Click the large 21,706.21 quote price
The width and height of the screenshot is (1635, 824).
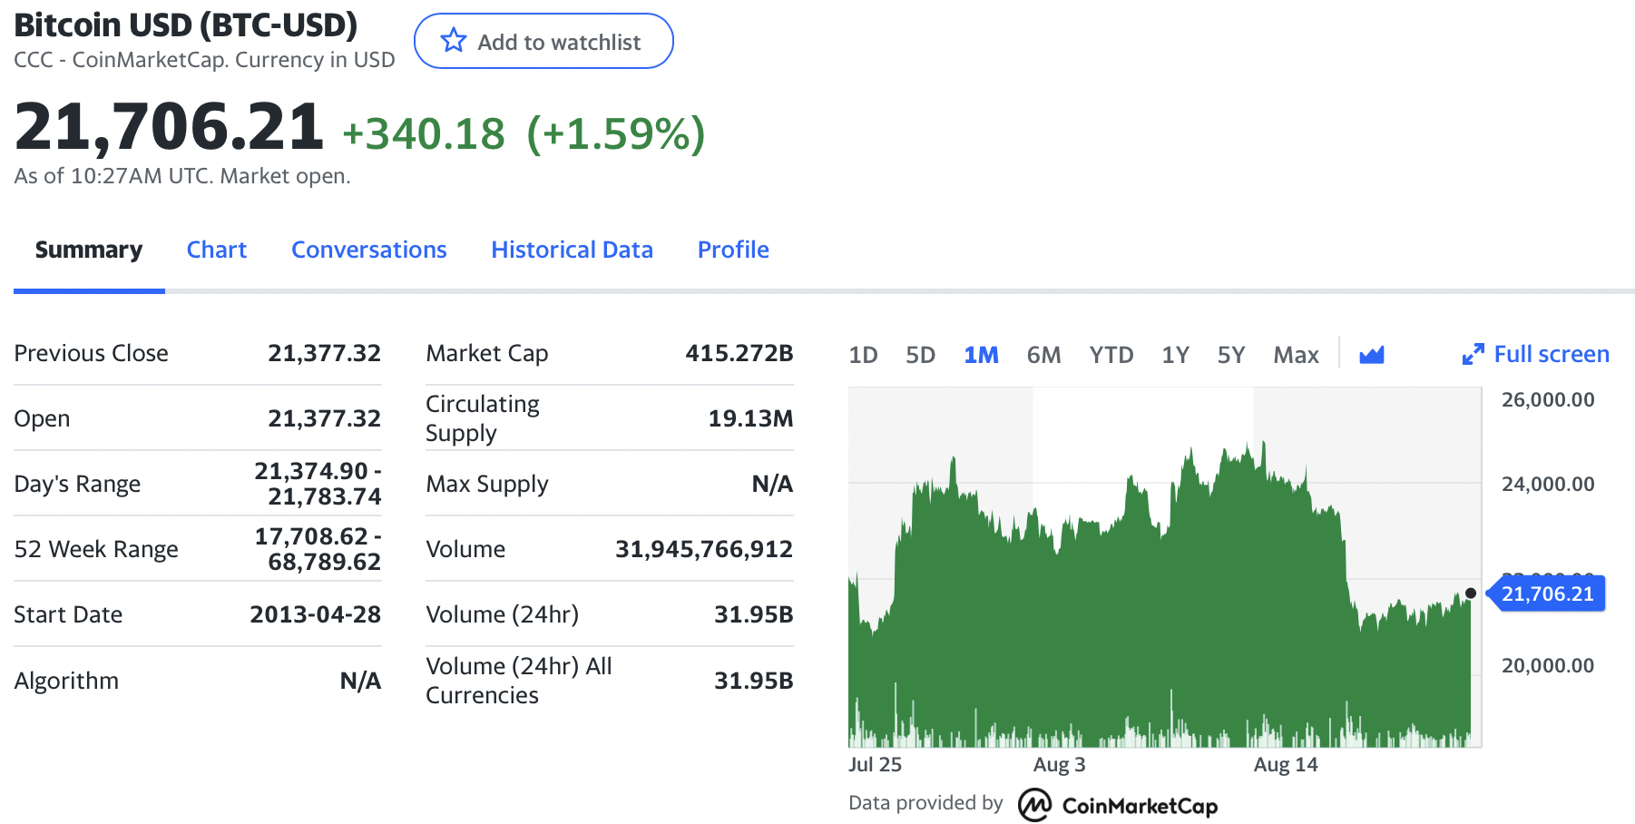click(x=169, y=127)
